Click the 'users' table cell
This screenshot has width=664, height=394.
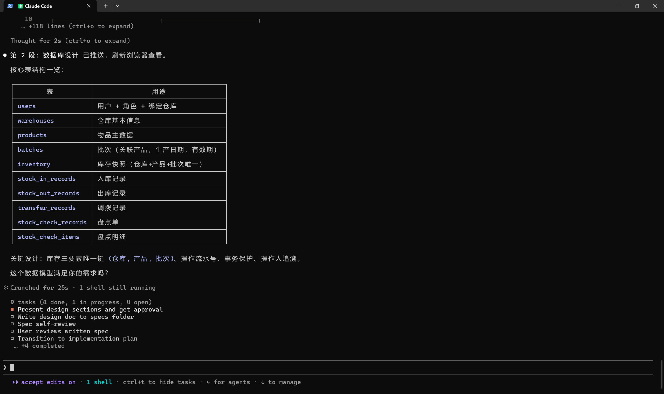pyautogui.click(x=52, y=106)
